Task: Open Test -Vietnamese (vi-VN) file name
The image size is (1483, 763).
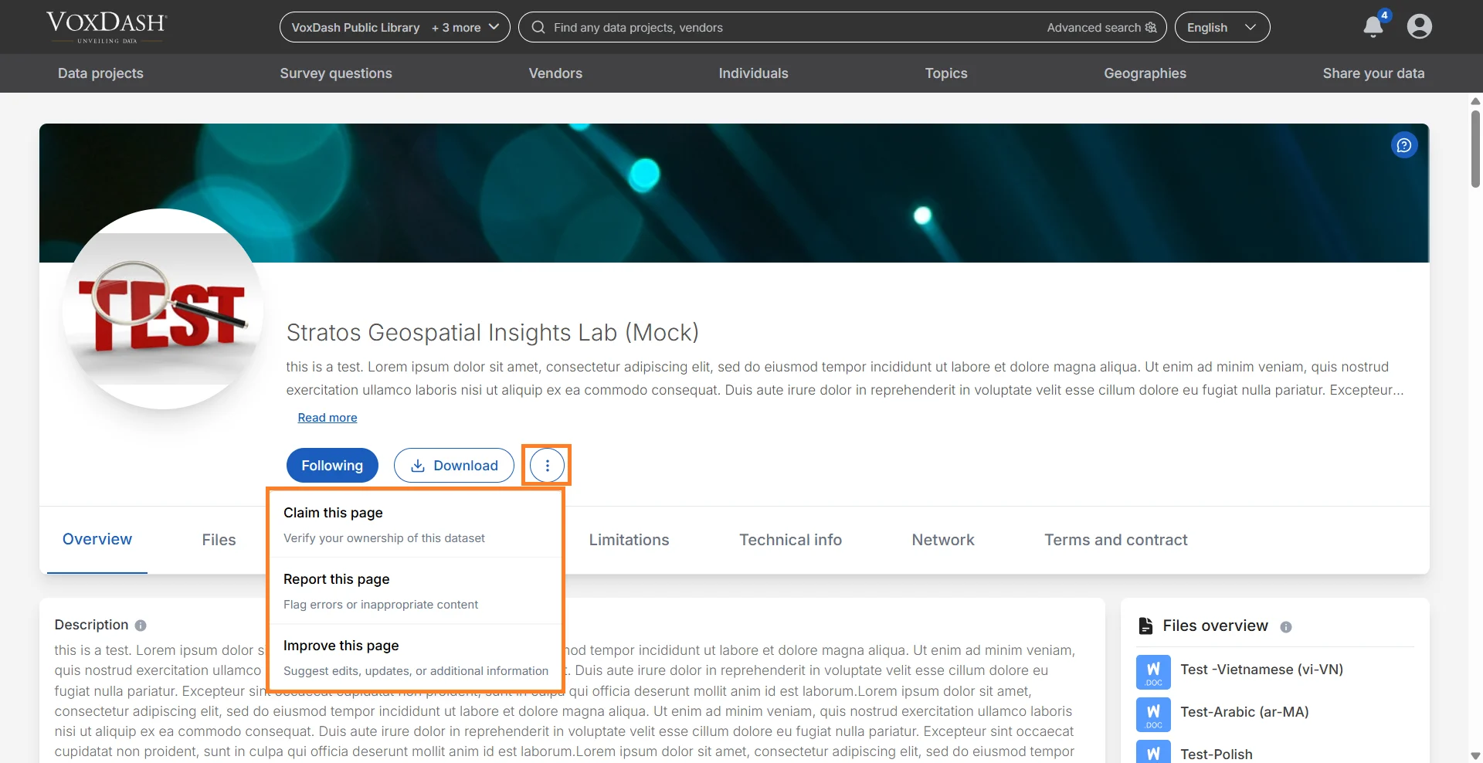Action: pos(1261,670)
